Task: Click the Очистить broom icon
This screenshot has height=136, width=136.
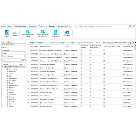Action: pos(14,32)
